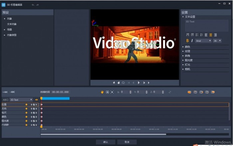The image size is (233, 146).
Task: Select the hand move tool
Action: [102, 92]
